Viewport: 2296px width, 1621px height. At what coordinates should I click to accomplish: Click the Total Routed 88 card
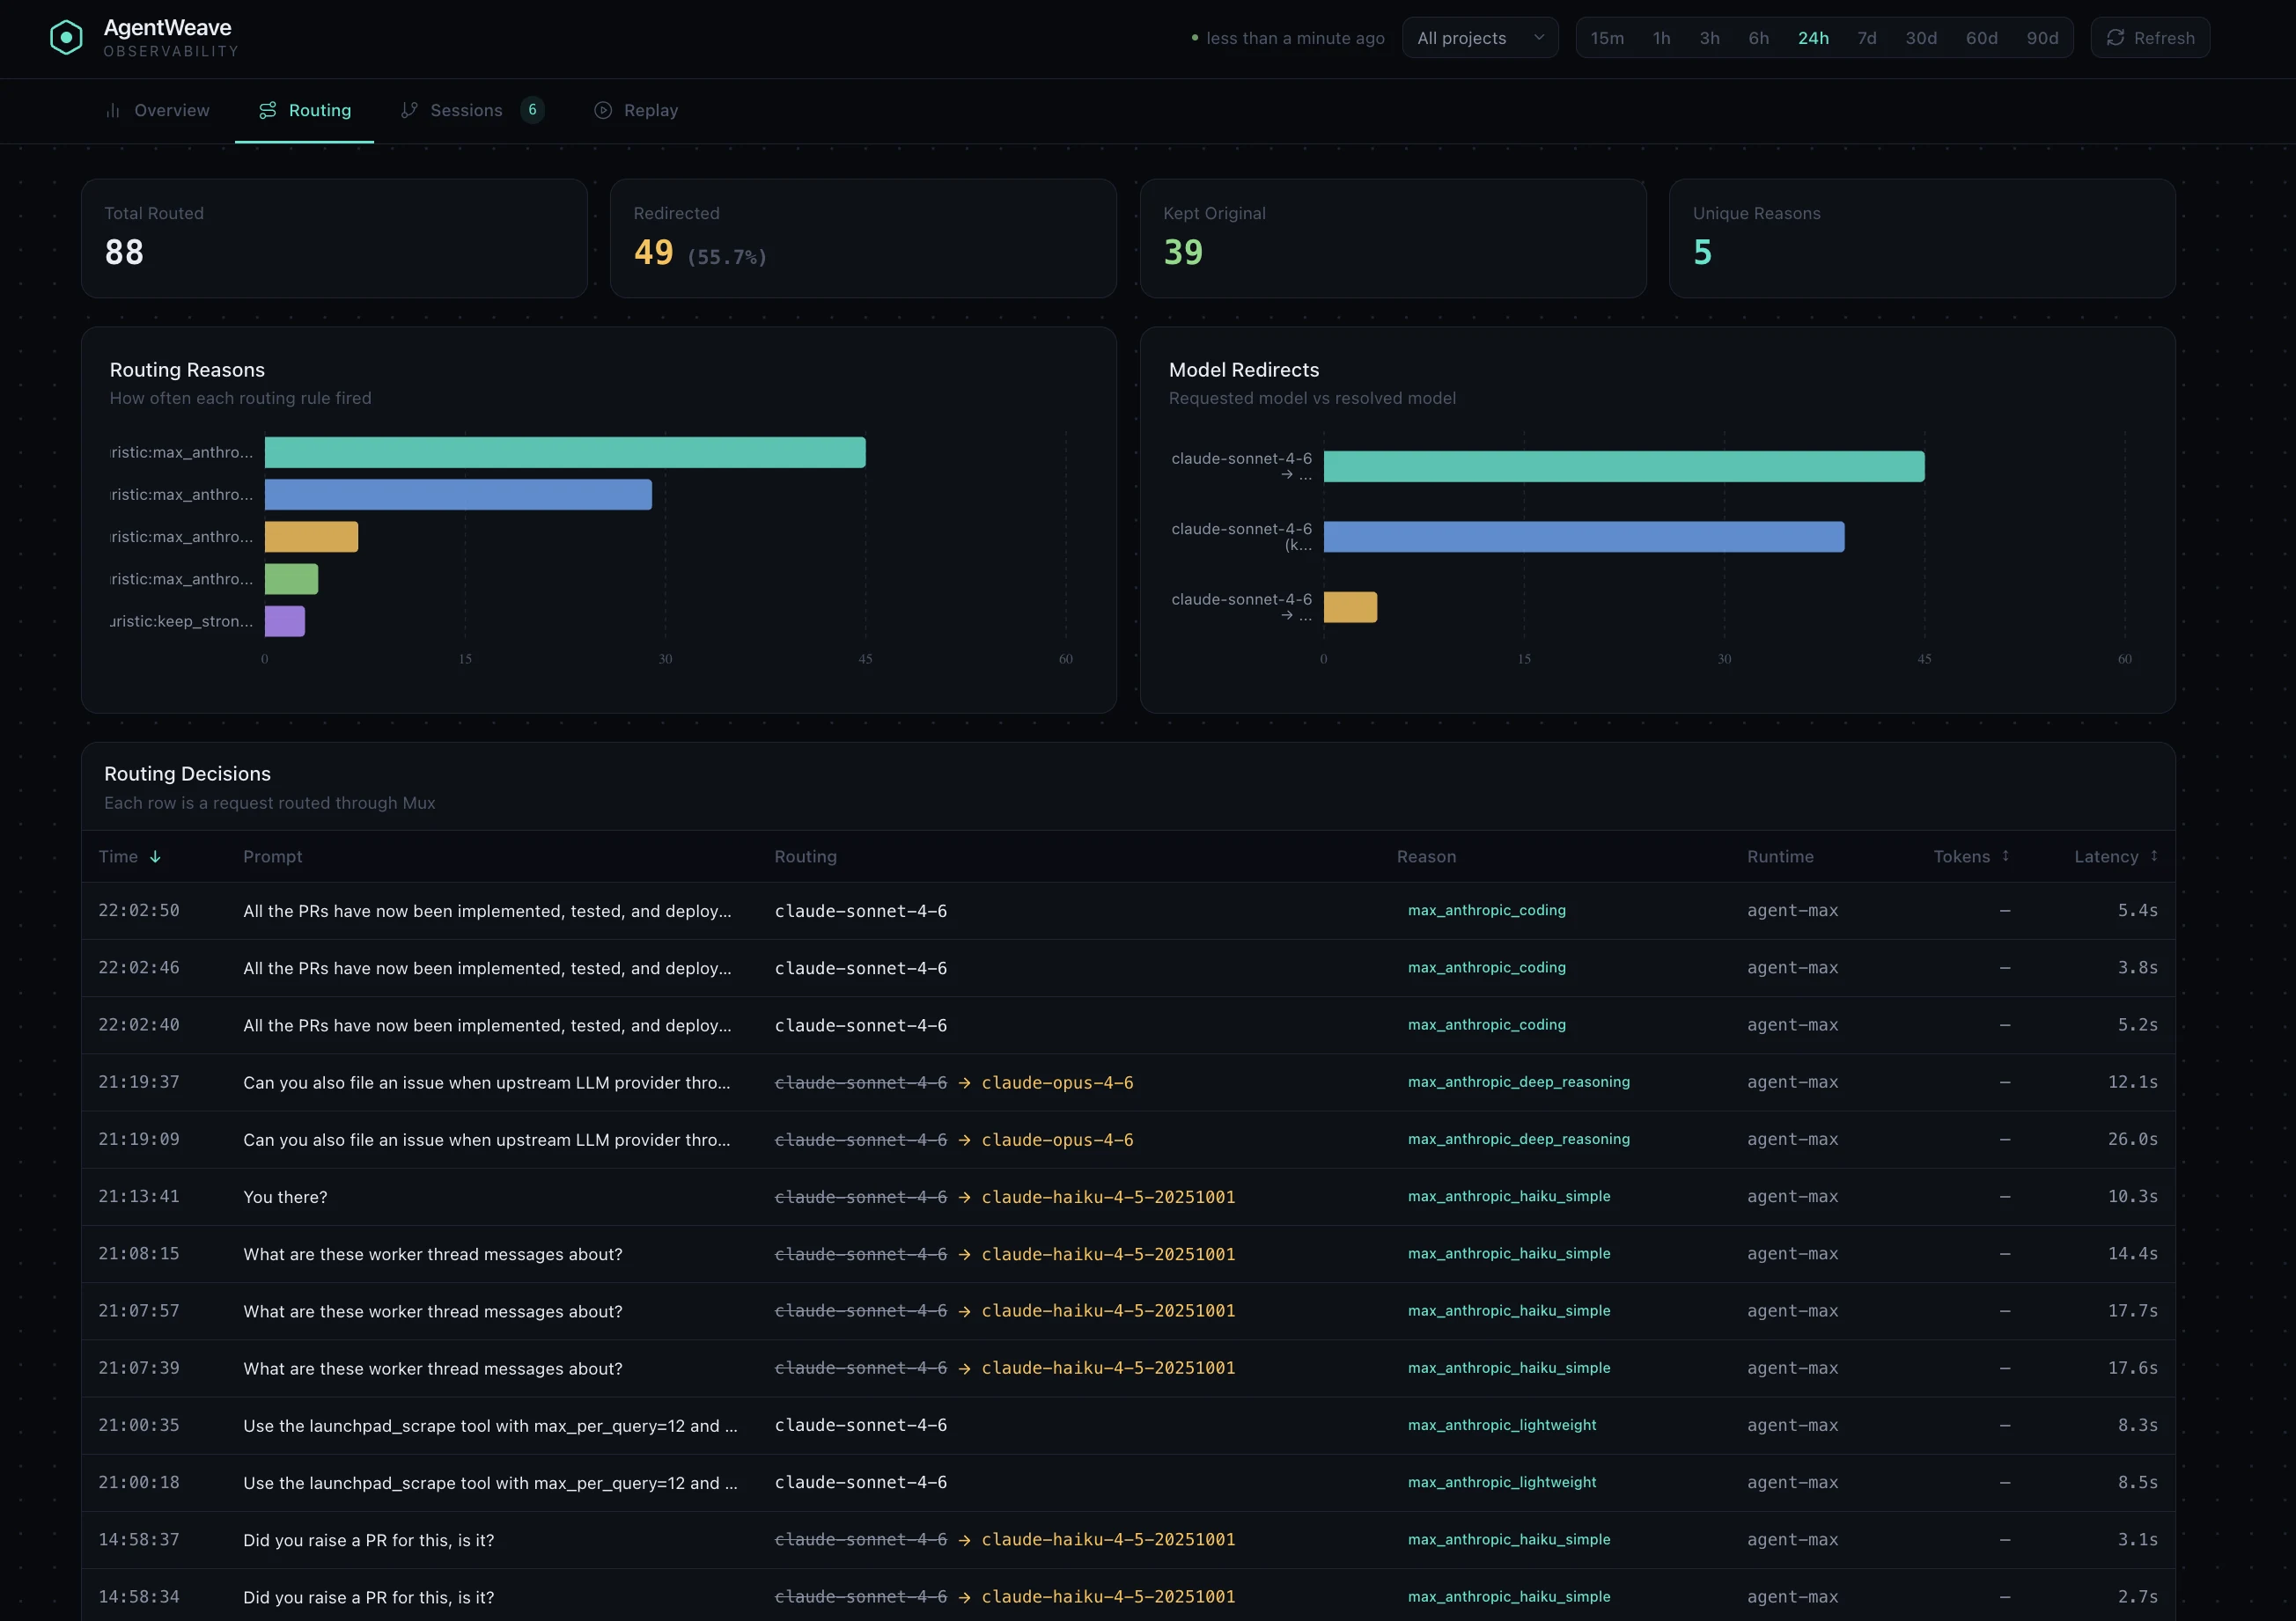pos(334,238)
